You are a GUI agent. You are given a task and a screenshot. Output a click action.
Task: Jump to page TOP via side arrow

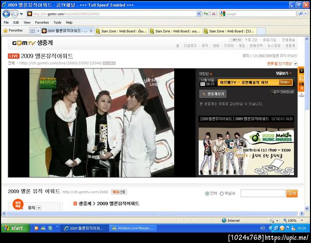click(x=301, y=95)
